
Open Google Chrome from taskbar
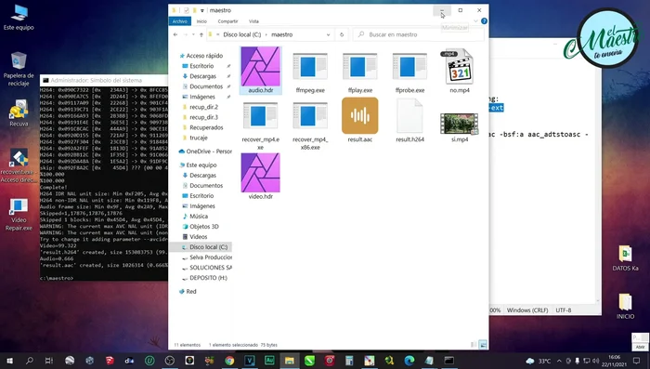tap(229, 361)
